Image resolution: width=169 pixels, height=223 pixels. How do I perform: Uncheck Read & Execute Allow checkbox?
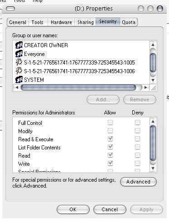point(110,139)
